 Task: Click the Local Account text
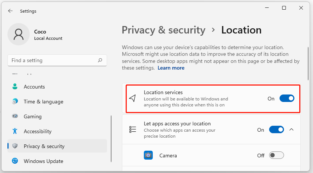pos(48,38)
